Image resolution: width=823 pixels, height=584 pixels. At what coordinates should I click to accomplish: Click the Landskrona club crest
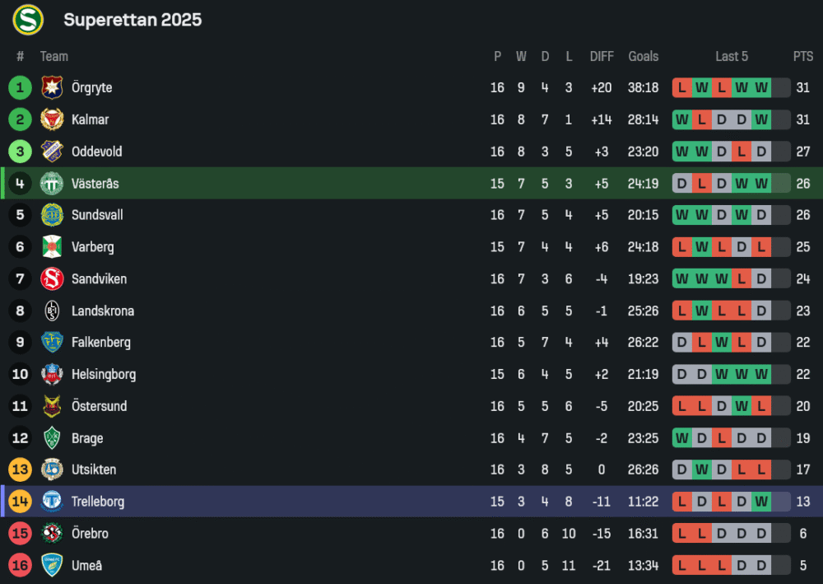coord(52,311)
